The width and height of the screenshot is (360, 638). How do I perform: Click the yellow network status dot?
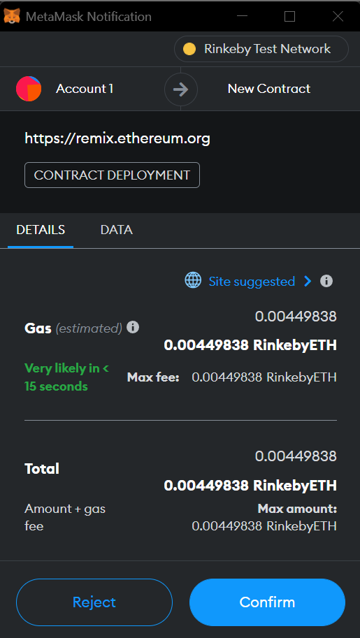coord(189,49)
